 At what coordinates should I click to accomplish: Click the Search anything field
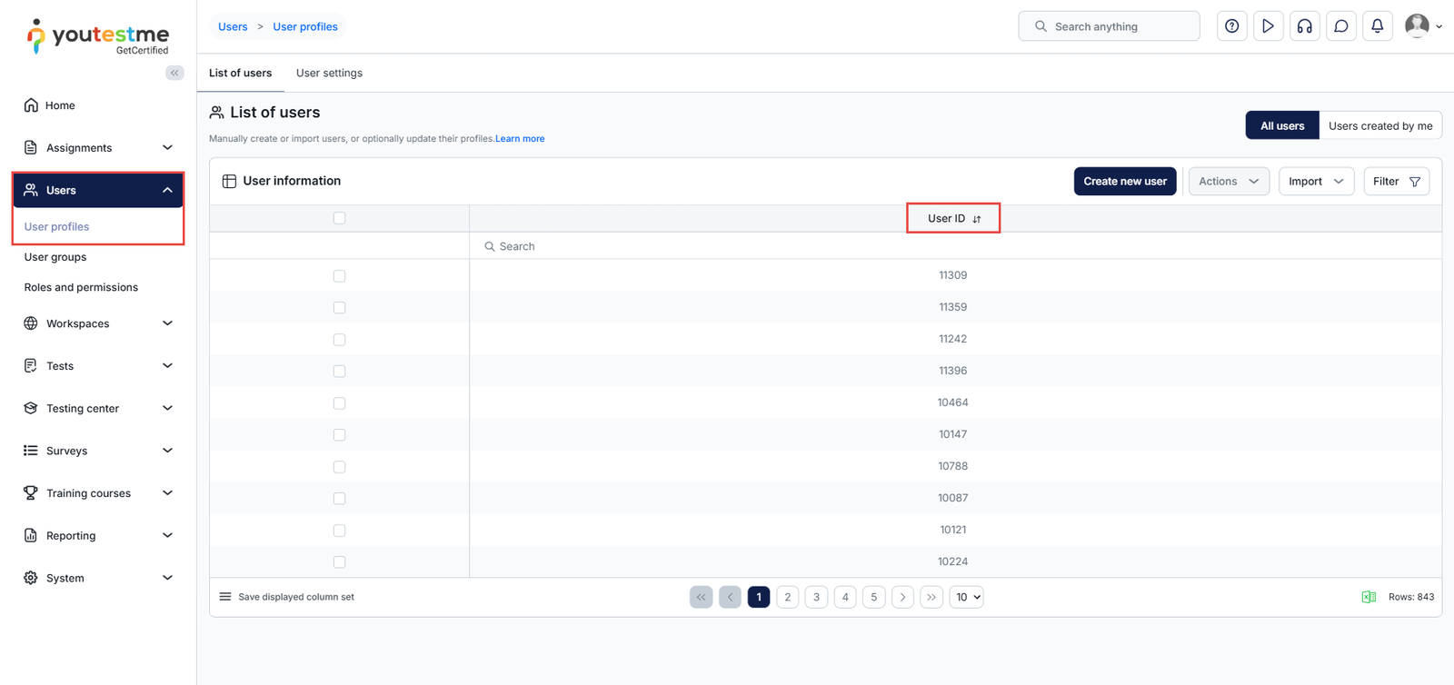(x=1109, y=26)
